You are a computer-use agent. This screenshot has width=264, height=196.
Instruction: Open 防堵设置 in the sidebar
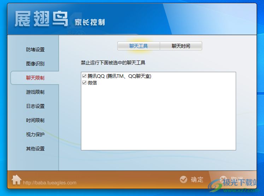(x=35, y=50)
